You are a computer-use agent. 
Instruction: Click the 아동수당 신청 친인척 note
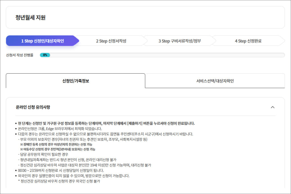tap(58, 149)
